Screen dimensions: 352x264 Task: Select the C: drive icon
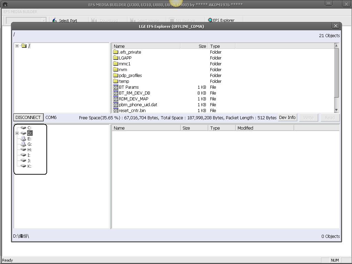[x=23, y=128]
